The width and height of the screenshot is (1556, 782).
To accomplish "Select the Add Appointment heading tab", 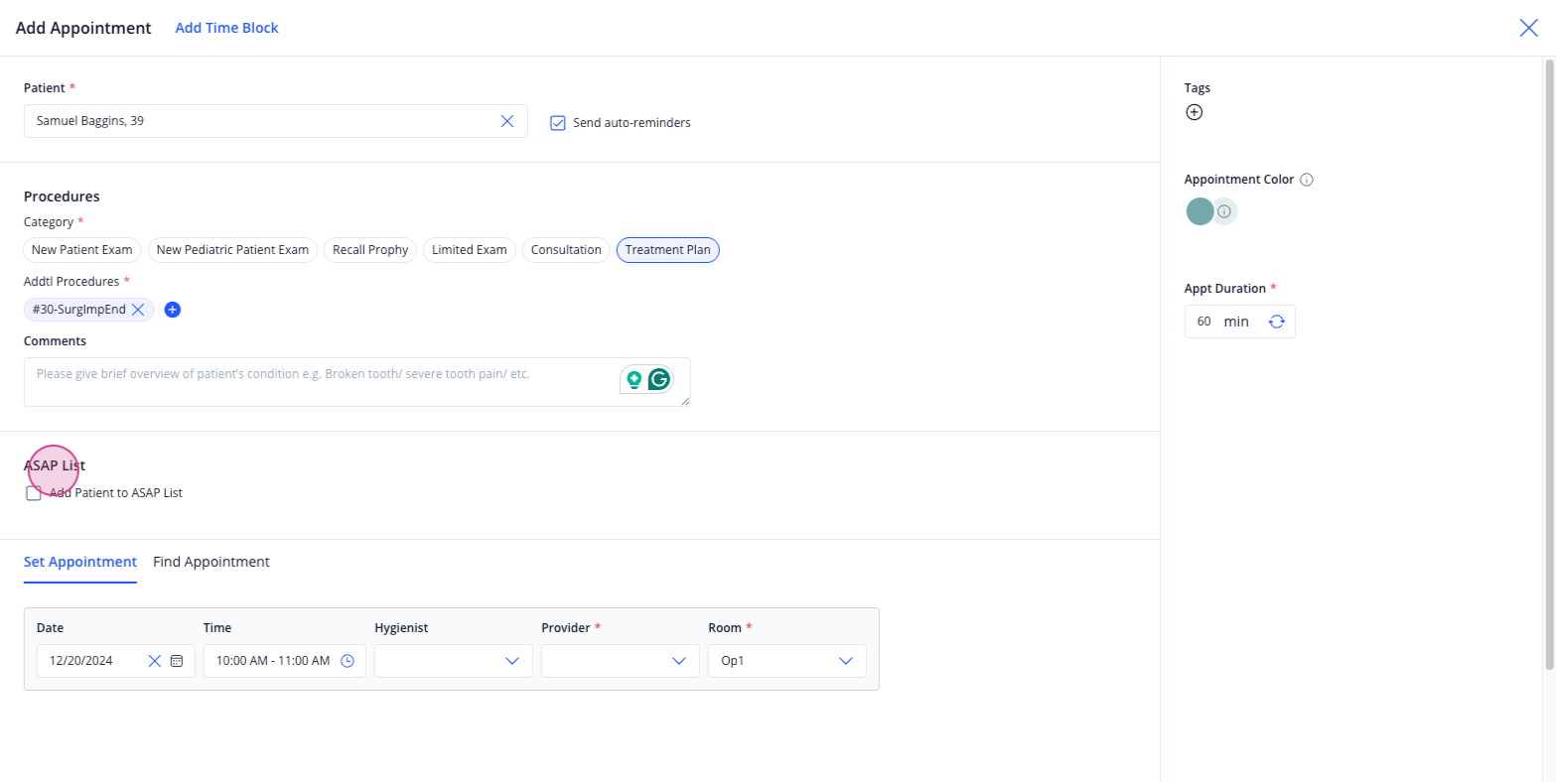I will (x=83, y=28).
